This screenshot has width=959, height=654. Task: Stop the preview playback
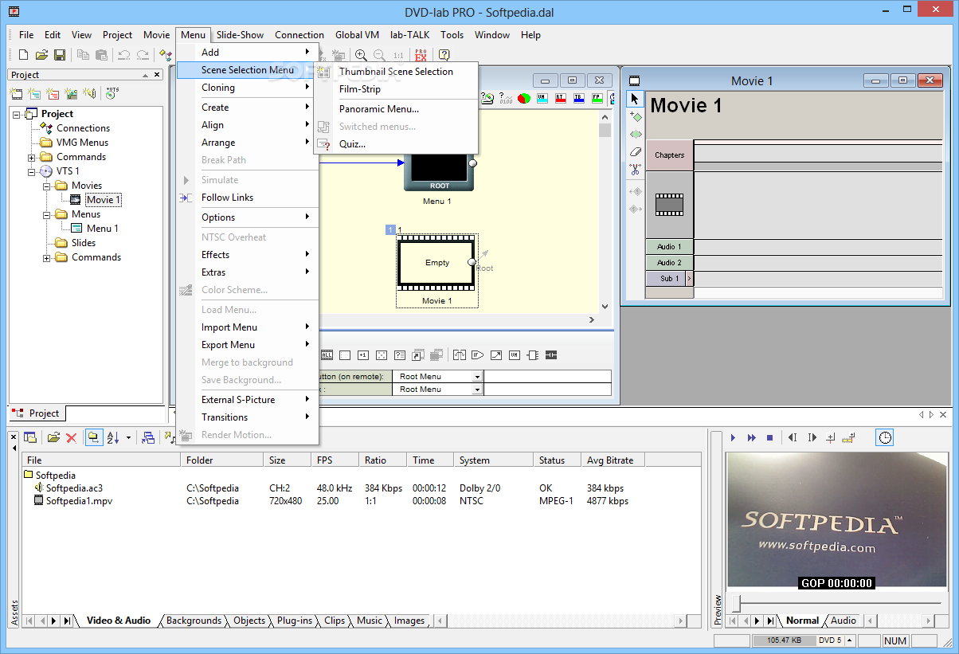(x=769, y=437)
